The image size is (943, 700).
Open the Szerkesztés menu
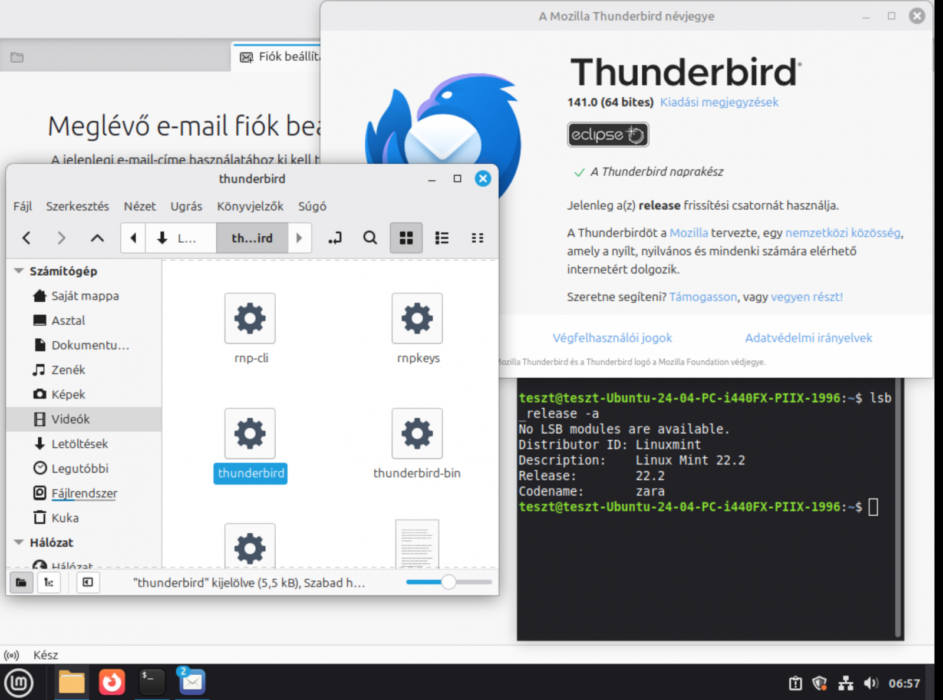77,206
